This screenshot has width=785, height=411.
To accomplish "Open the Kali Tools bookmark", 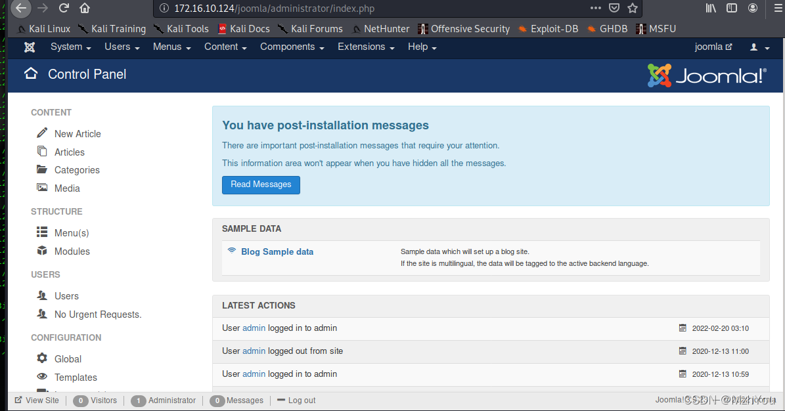I will (x=181, y=29).
